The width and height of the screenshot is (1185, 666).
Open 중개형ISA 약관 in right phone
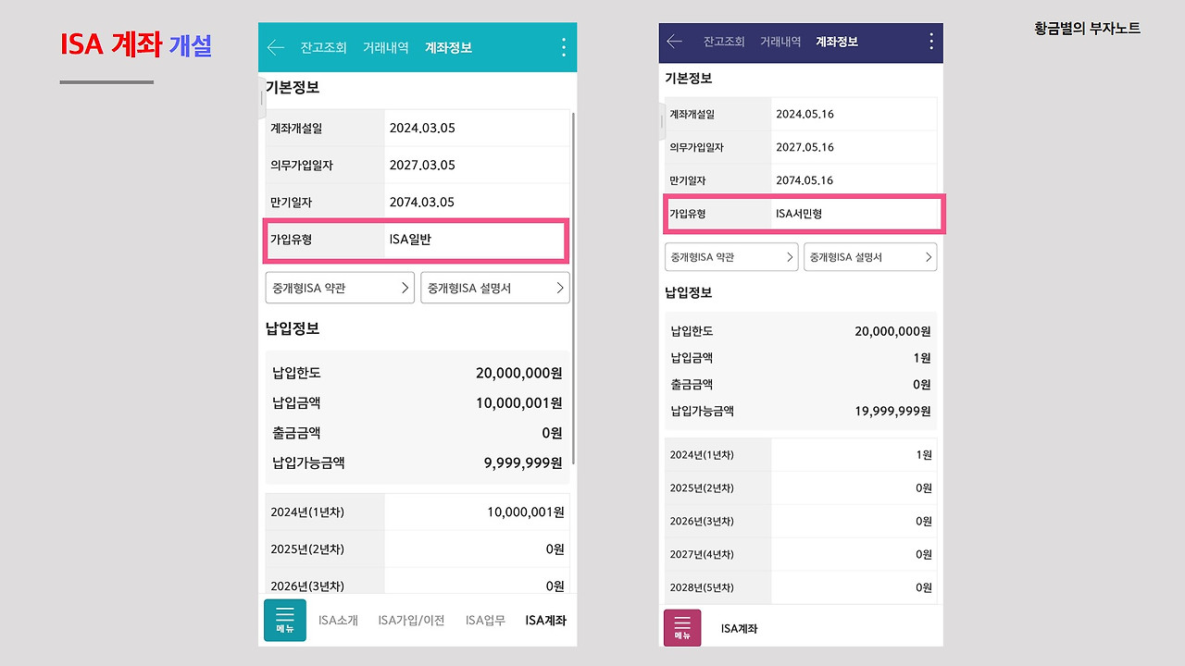click(x=731, y=257)
